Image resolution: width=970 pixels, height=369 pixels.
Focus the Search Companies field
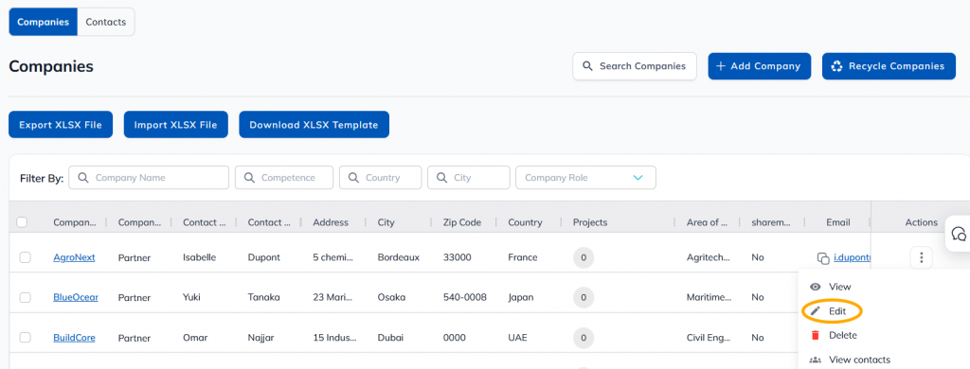tap(635, 66)
